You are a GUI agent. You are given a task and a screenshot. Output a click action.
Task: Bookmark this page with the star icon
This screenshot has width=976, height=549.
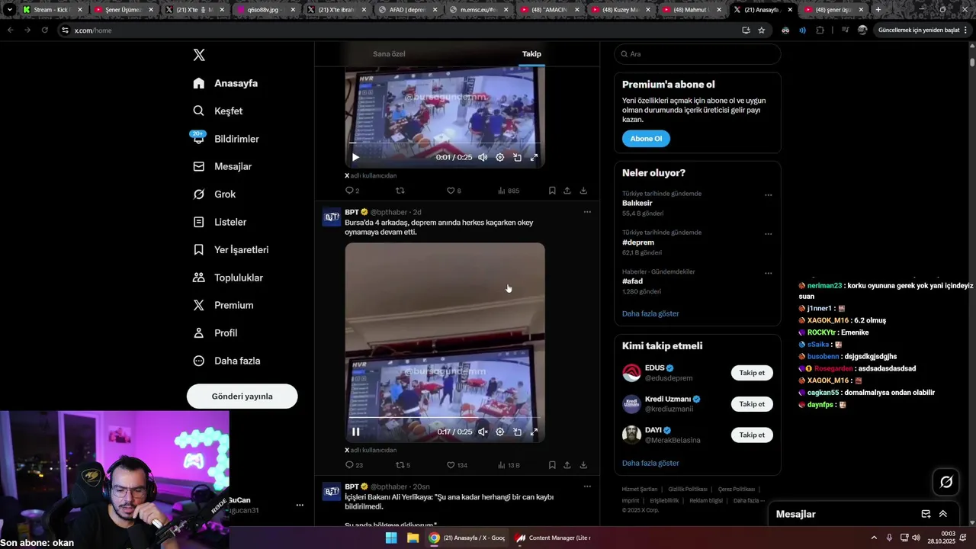tap(761, 30)
